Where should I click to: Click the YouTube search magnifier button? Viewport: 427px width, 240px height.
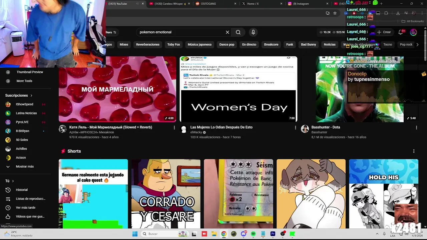point(238,32)
